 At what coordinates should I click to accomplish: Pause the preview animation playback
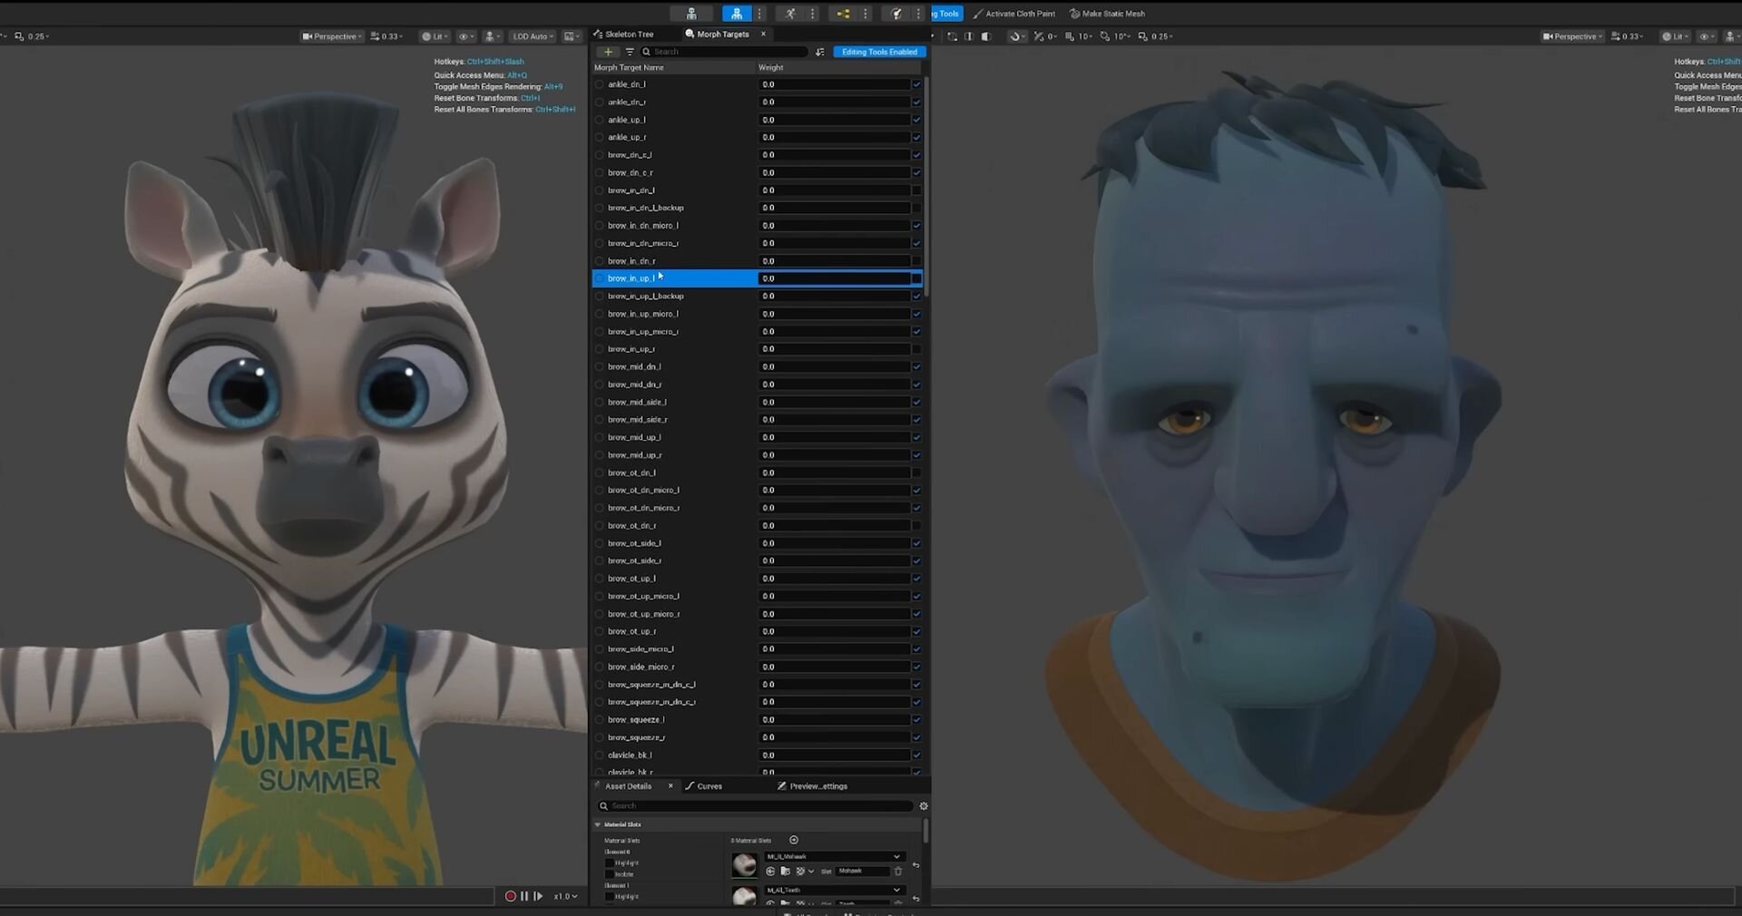click(524, 896)
